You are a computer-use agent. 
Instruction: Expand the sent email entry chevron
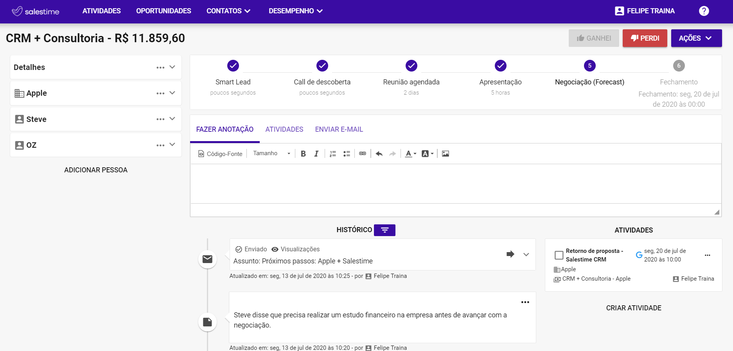point(526,254)
